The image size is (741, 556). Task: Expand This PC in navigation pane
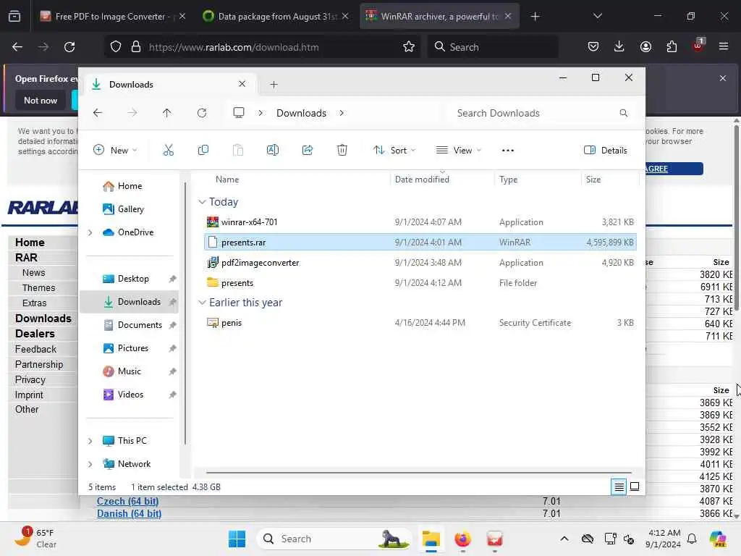point(90,441)
